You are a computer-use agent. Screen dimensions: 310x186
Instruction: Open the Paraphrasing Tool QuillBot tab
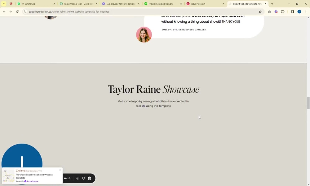click(78, 4)
